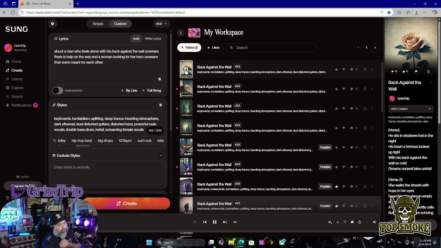
Task: Go to the next workspace page arrow
Action: tap(375, 48)
